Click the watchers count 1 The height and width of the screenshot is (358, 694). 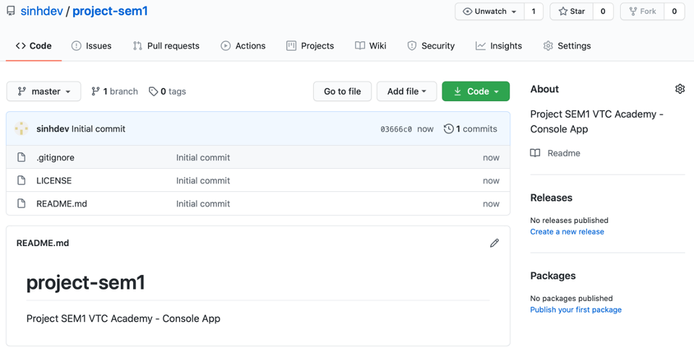tap(534, 12)
